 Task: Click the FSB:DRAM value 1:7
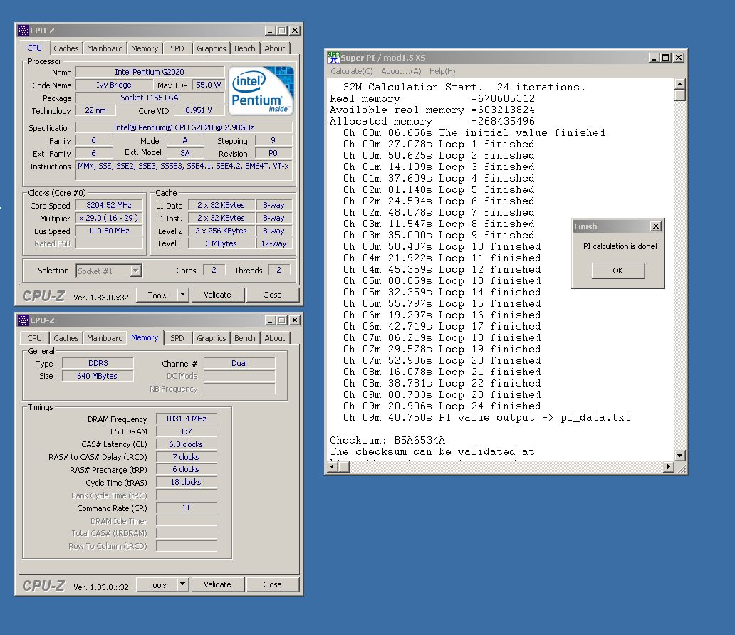pos(186,431)
